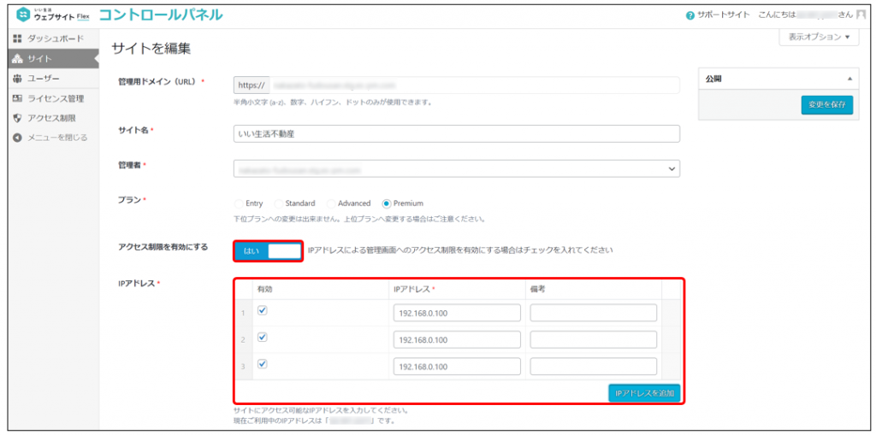
Task: Uncheck the enabled checkbox in row 1
Action: click(263, 311)
